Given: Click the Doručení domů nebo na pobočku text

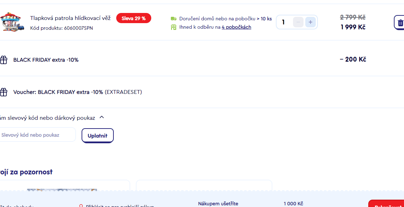Looking at the screenshot, I should [217, 19].
